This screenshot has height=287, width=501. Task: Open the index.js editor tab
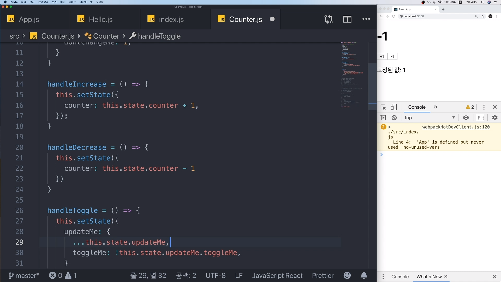[x=171, y=19]
